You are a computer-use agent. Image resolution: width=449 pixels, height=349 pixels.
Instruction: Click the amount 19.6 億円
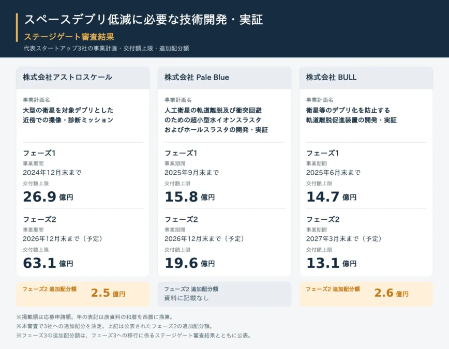click(x=189, y=263)
